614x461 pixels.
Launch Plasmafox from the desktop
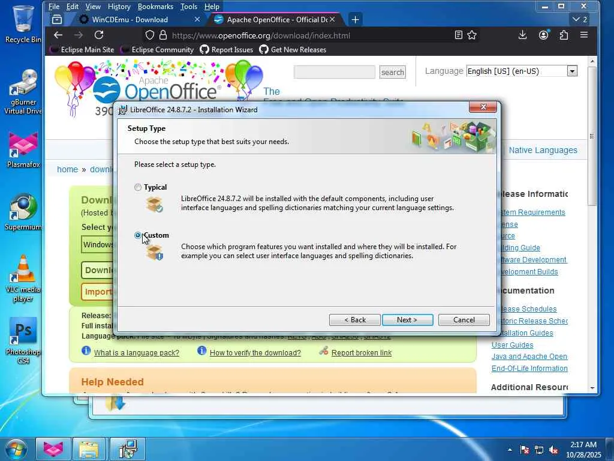coord(23,151)
